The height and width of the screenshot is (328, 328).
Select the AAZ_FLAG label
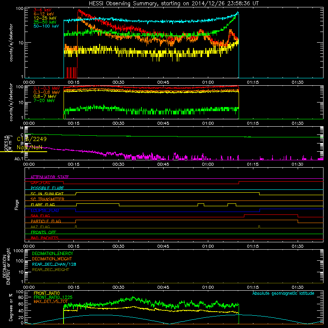40,227
